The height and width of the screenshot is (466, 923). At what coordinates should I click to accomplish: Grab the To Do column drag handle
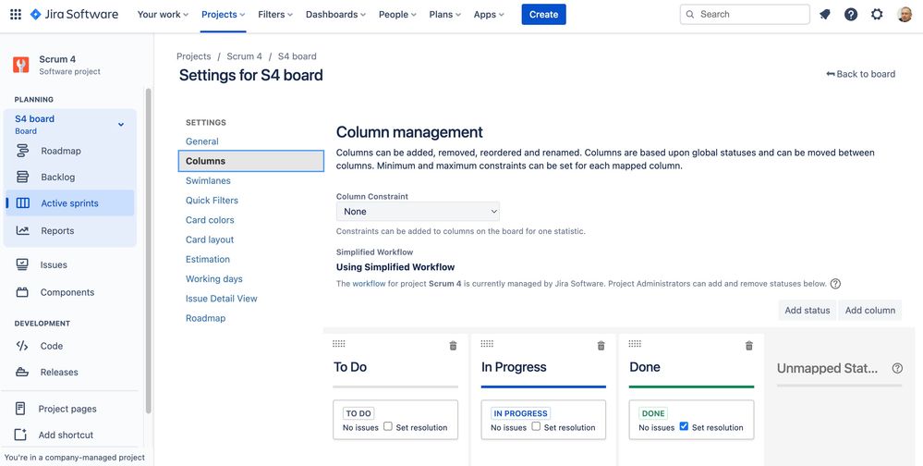338,343
